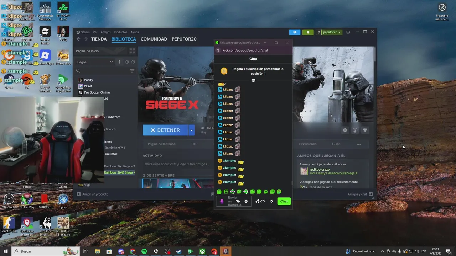The height and width of the screenshot is (256, 456).
Task: Click the Steam help question mark
Action: pos(319,32)
